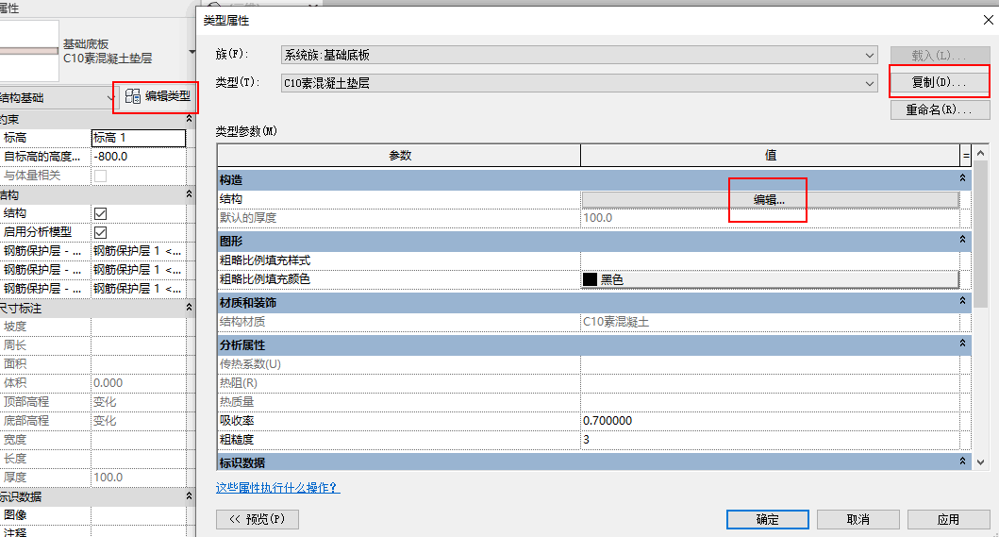Collapse the 图形 group in type parameters
The height and width of the screenshot is (537, 999).
click(x=962, y=240)
